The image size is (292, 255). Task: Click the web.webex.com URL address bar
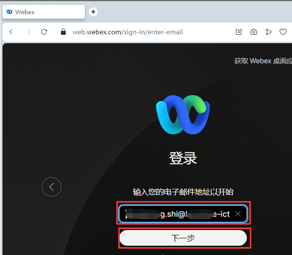click(128, 32)
